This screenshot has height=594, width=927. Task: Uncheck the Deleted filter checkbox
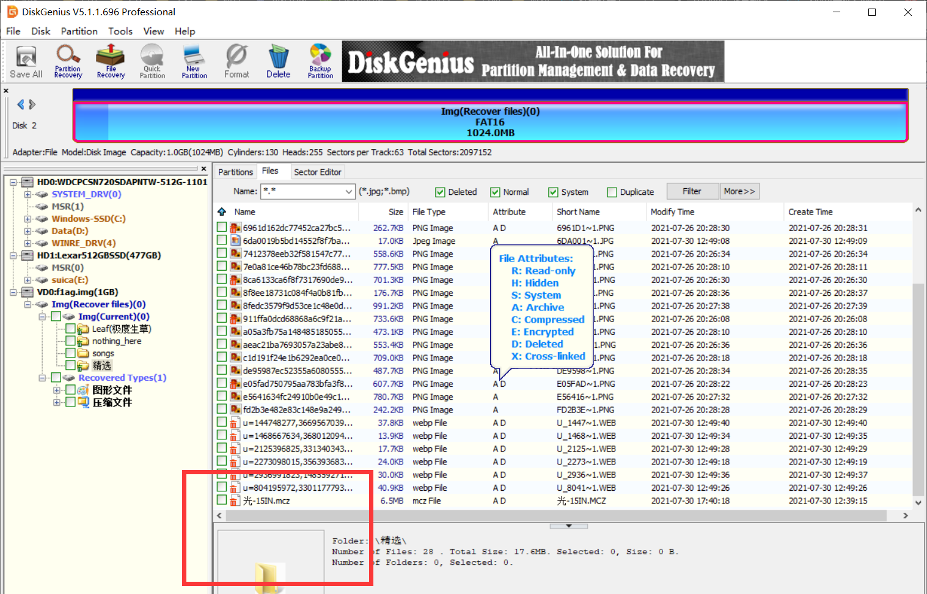coord(440,192)
